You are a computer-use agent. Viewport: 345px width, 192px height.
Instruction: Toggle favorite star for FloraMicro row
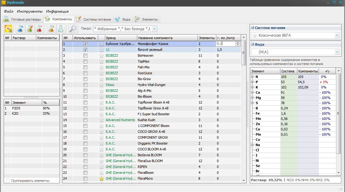click(101, 178)
